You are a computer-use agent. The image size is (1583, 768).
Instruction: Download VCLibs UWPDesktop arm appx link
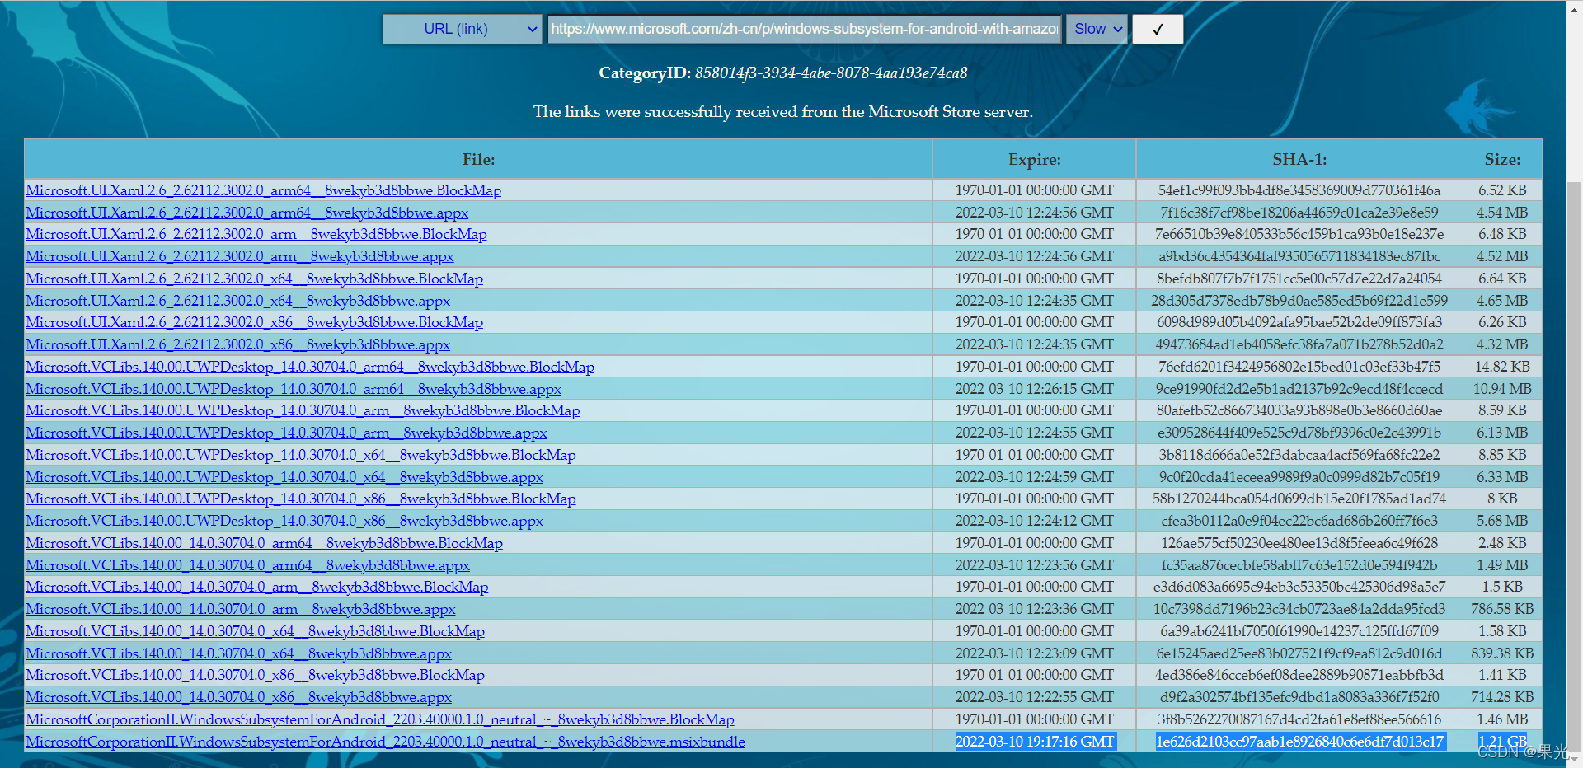click(x=286, y=433)
